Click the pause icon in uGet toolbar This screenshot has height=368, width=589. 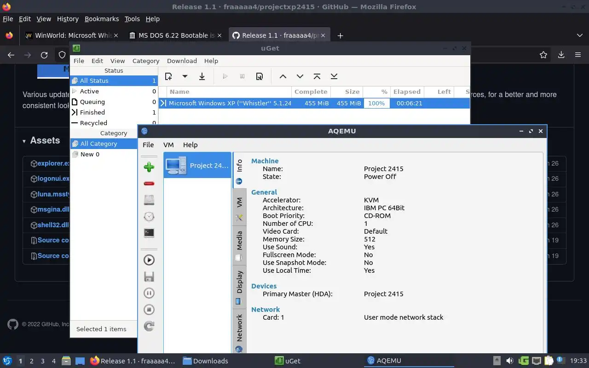tap(242, 76)
